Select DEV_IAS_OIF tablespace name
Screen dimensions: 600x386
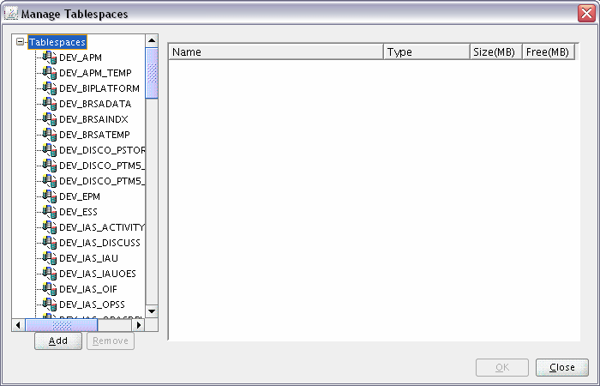[88, 290]
